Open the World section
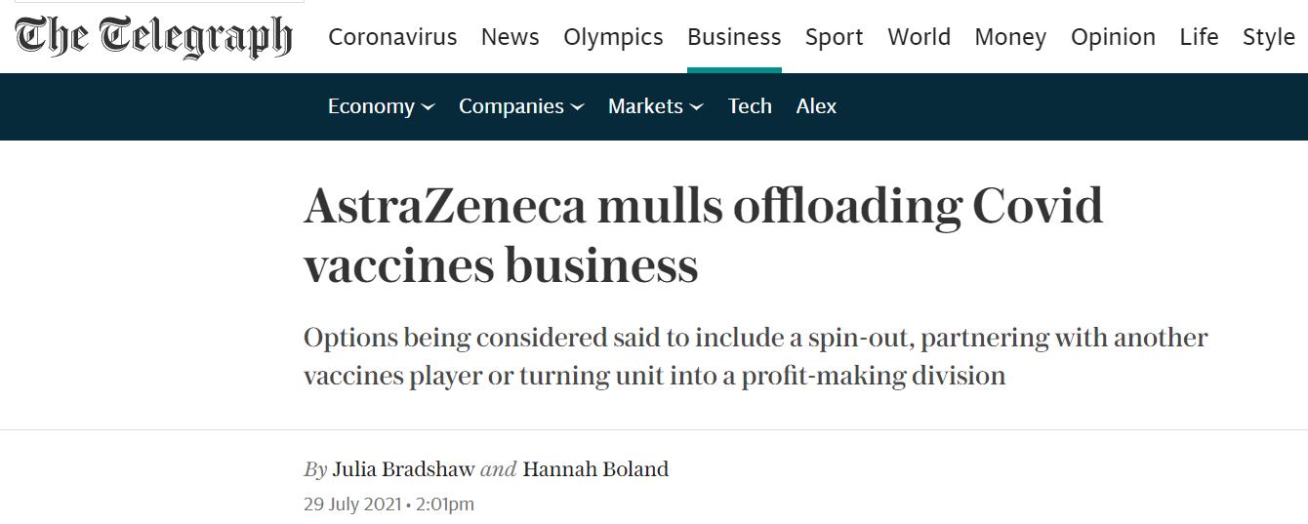This screenshot has width=1308, height=524. pyautogui.click(x=920, y=37)
